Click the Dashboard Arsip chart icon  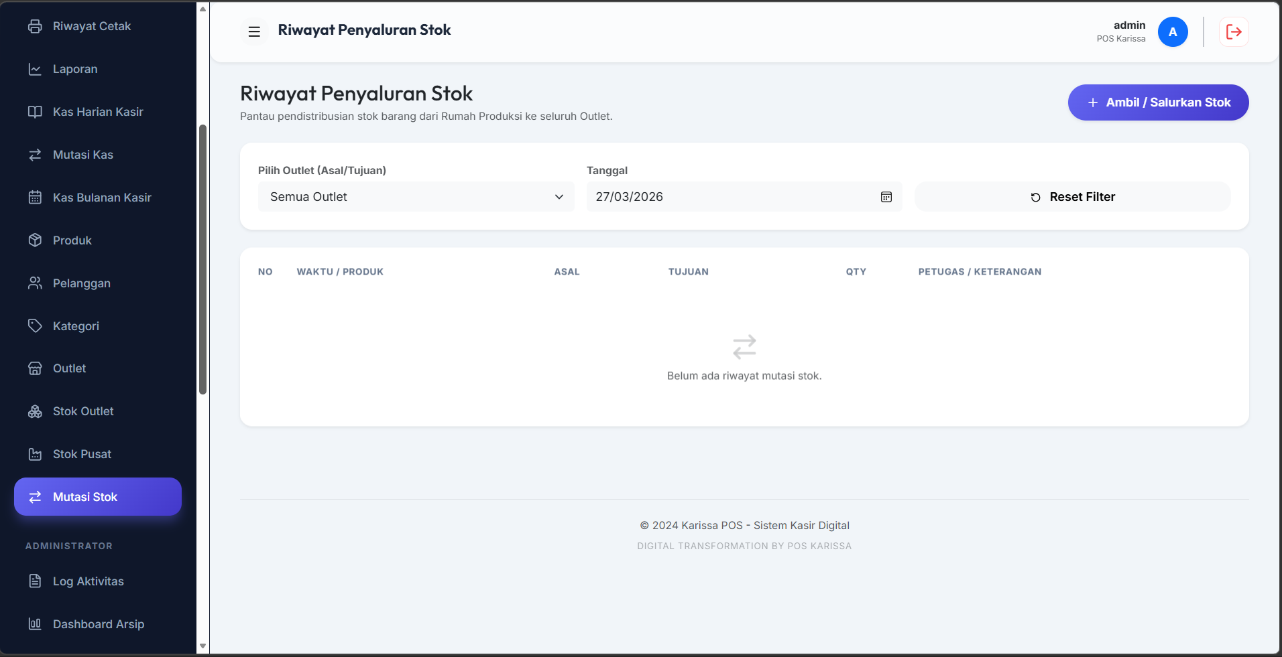(35, 624)
